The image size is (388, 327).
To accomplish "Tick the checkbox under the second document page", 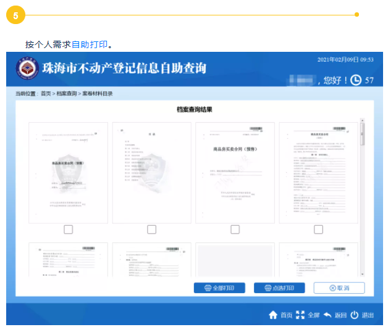I will (151, 230).
